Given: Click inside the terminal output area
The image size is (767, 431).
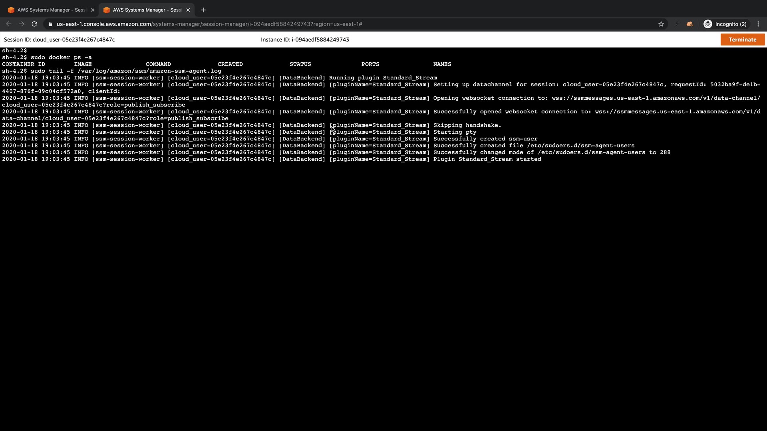Looking at the screenshot, I should 383,279.
